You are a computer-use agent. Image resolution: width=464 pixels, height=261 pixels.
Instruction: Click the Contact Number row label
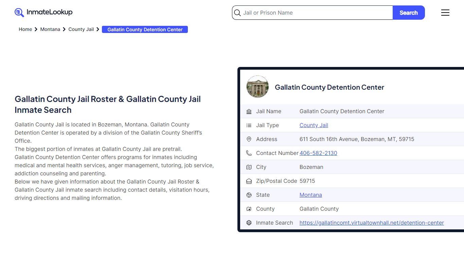click(x=277, y=153)
